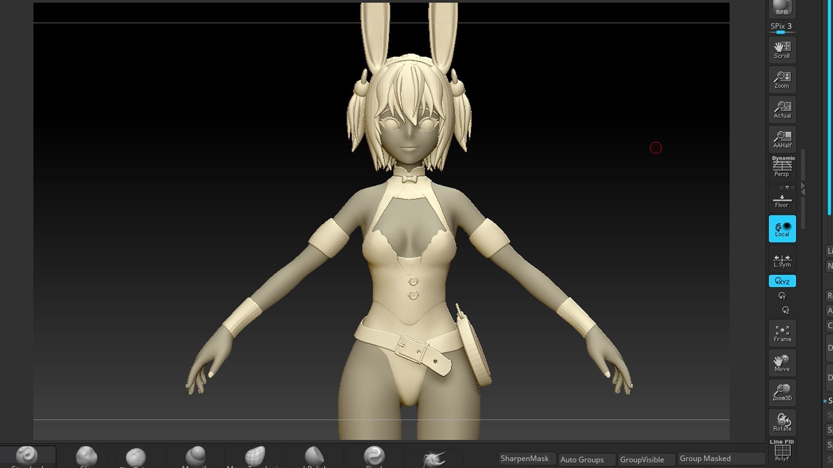Toggle the Floor grid
The width and height of the screenshot is (833, 468).
coord(782,198)
